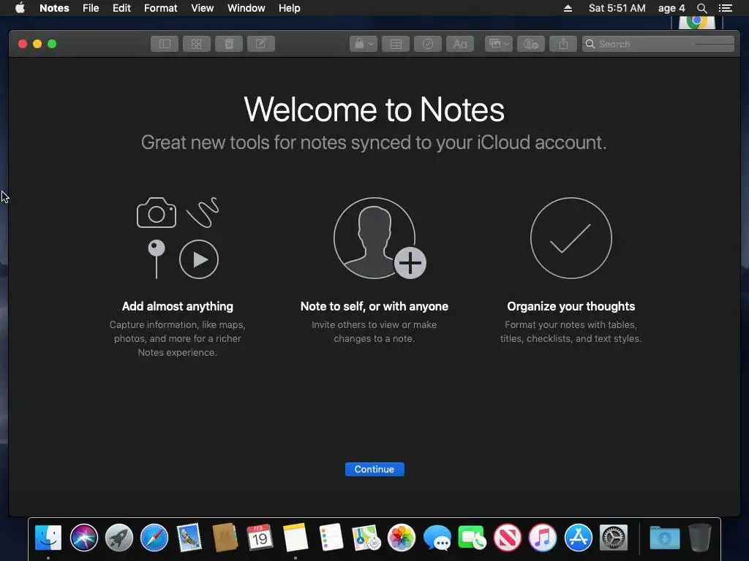This screenshot has height=561, width=749.
Task: Click the Chrome icon behind Notes window
Action: [697, 21]
